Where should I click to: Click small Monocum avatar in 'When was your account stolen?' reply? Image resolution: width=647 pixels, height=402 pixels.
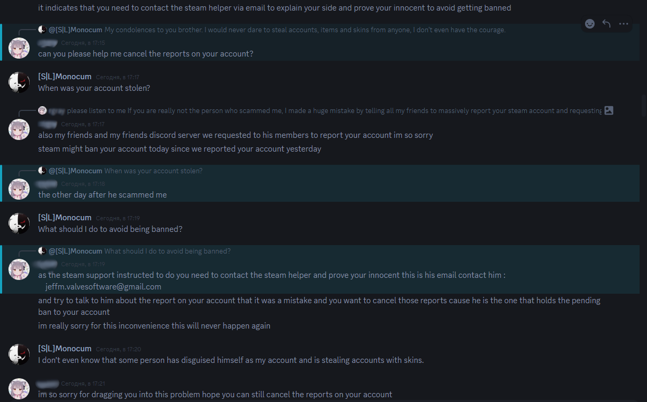(42, 171)
